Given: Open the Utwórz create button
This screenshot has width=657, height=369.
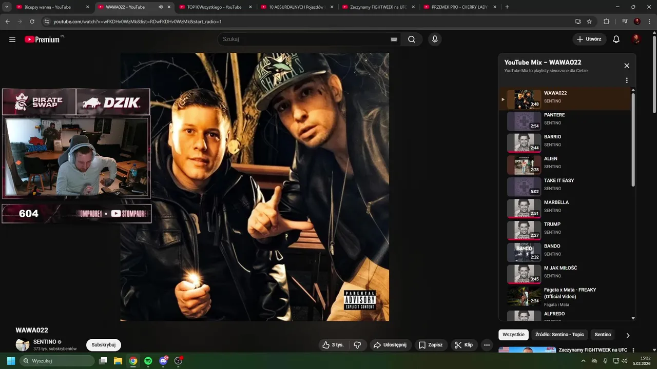Looking at the screenshot, I should 589,39.
